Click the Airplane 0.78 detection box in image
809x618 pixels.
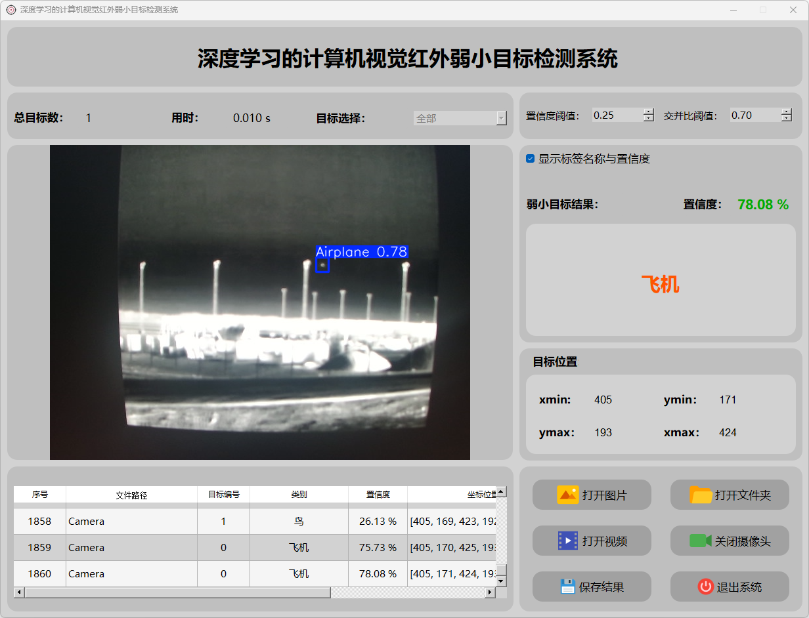[322, 265]
